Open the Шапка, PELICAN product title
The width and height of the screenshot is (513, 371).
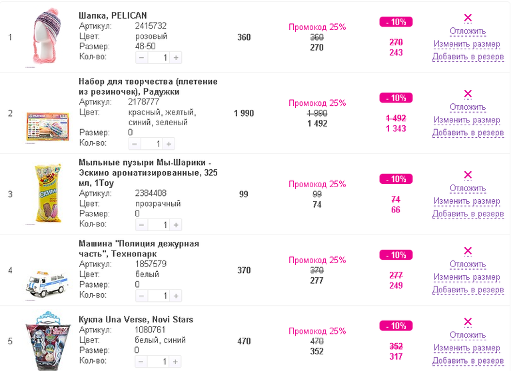point(113,15)
